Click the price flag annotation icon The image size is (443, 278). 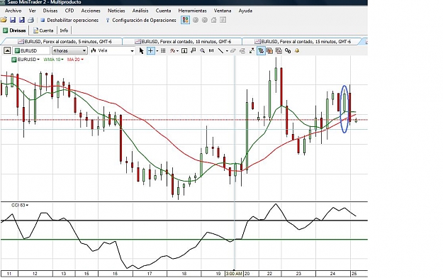pos(194,50)
